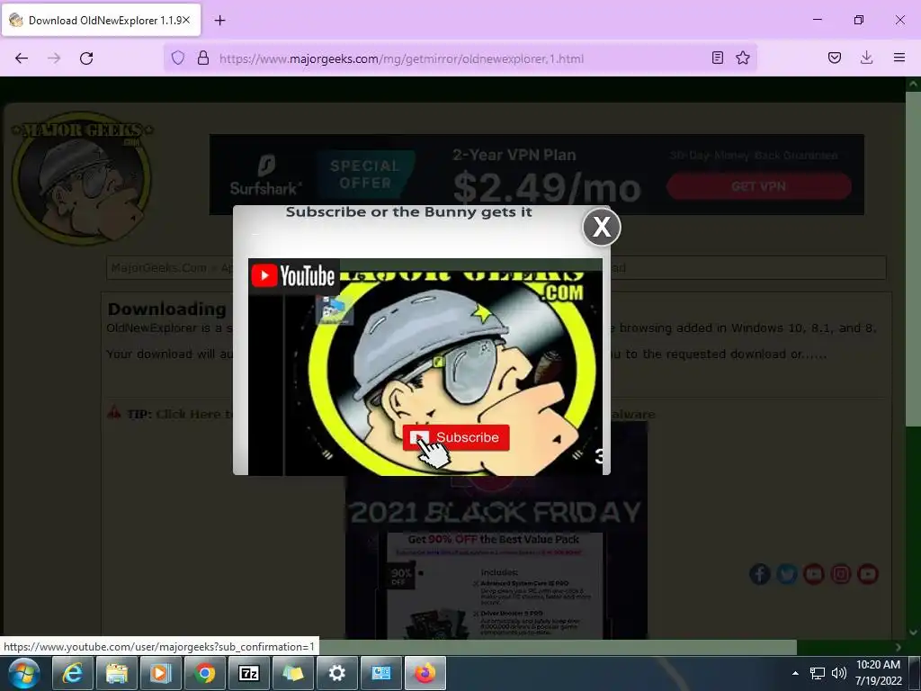Open 7-Zip from the taskbar
921x691 pixels.
[248, 673]
